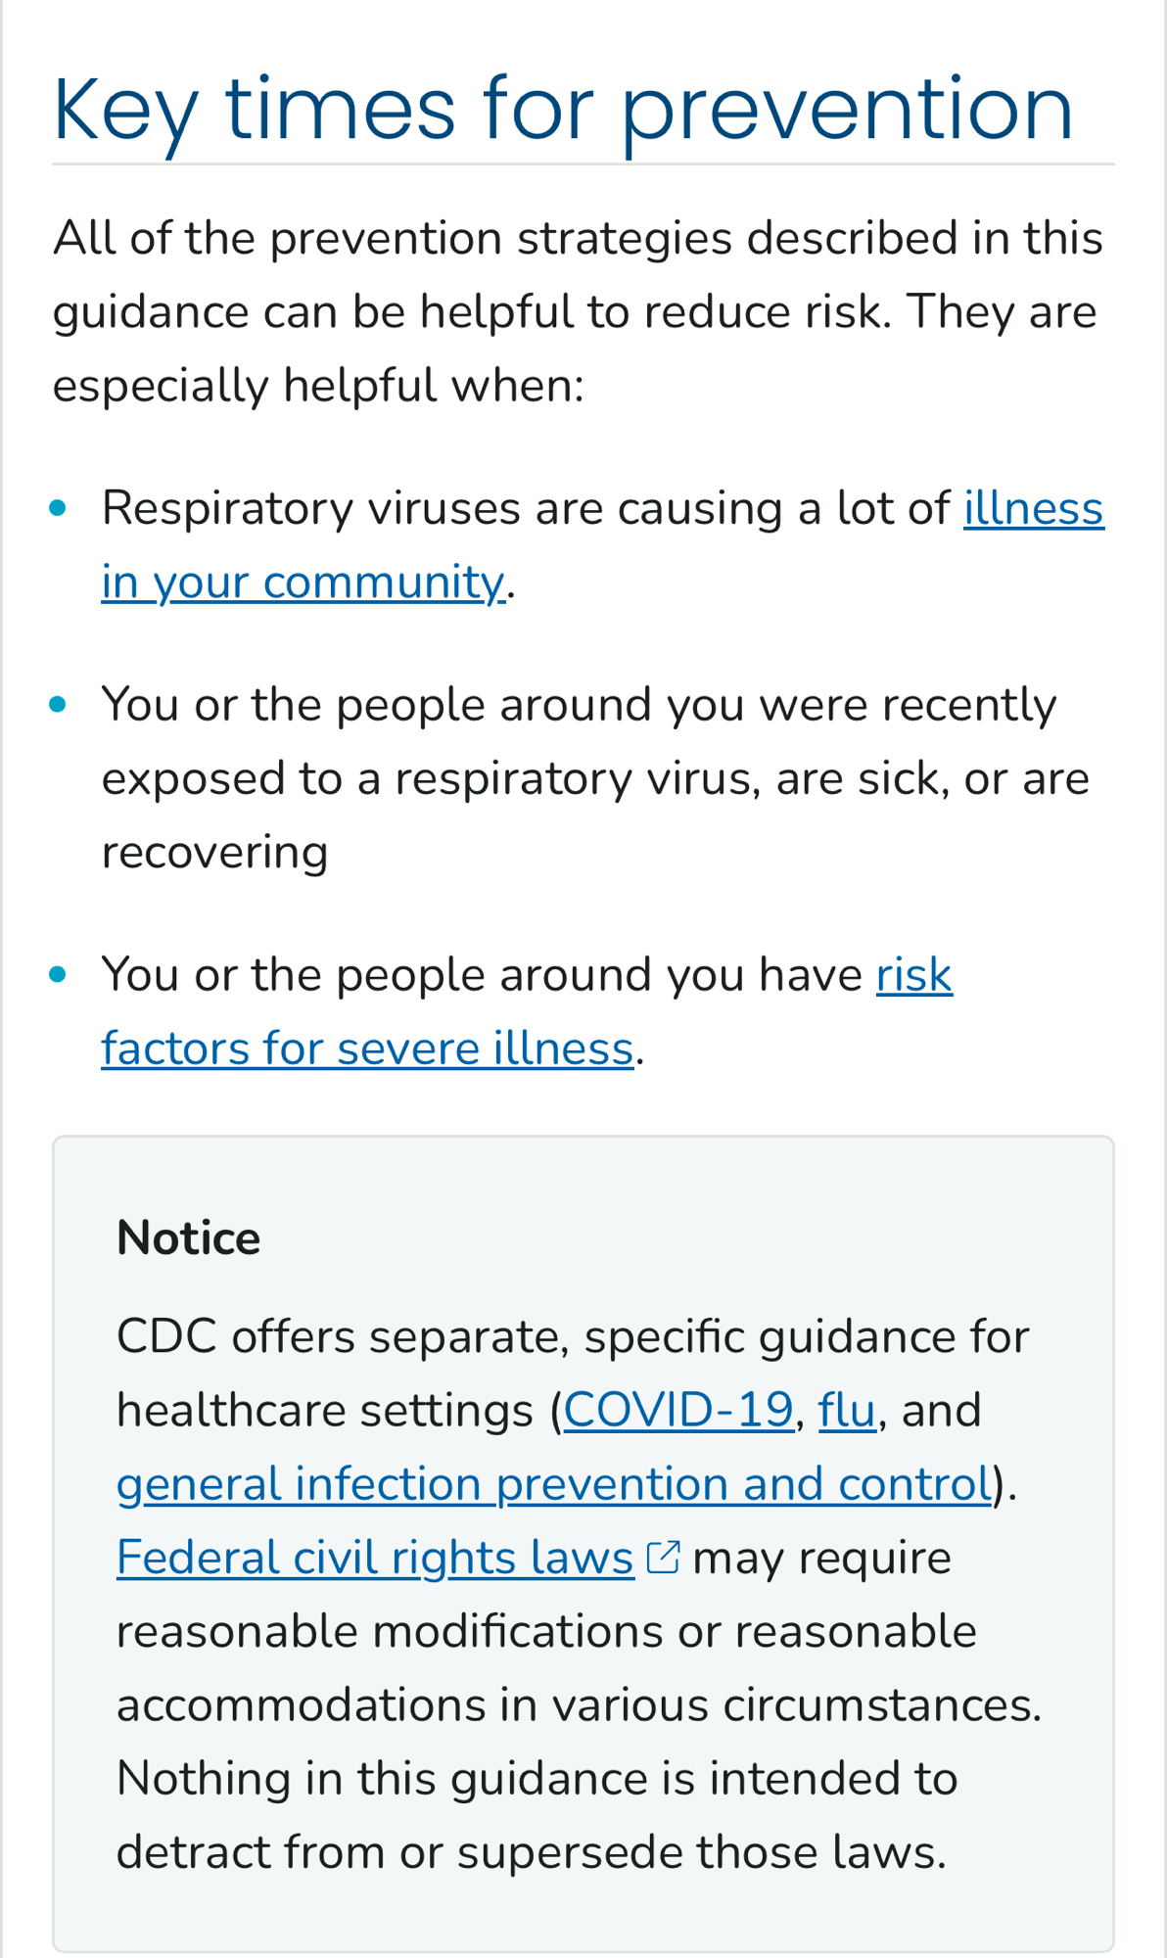Image resolution: width=1167 pixels, height=1958 pixels.
Task: Visit the flu guidance link
Action: click(846, 1411)
